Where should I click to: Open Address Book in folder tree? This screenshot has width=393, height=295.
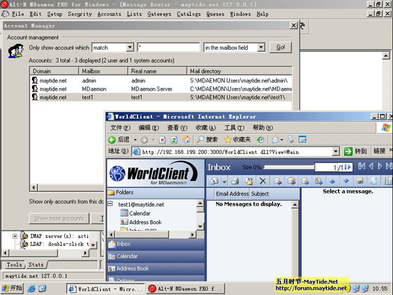pyautogui.click(x=145, y=222)
